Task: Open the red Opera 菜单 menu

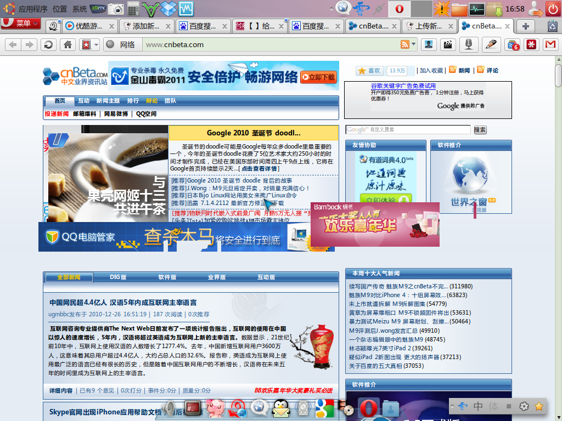Action: (x=21, y=23)
